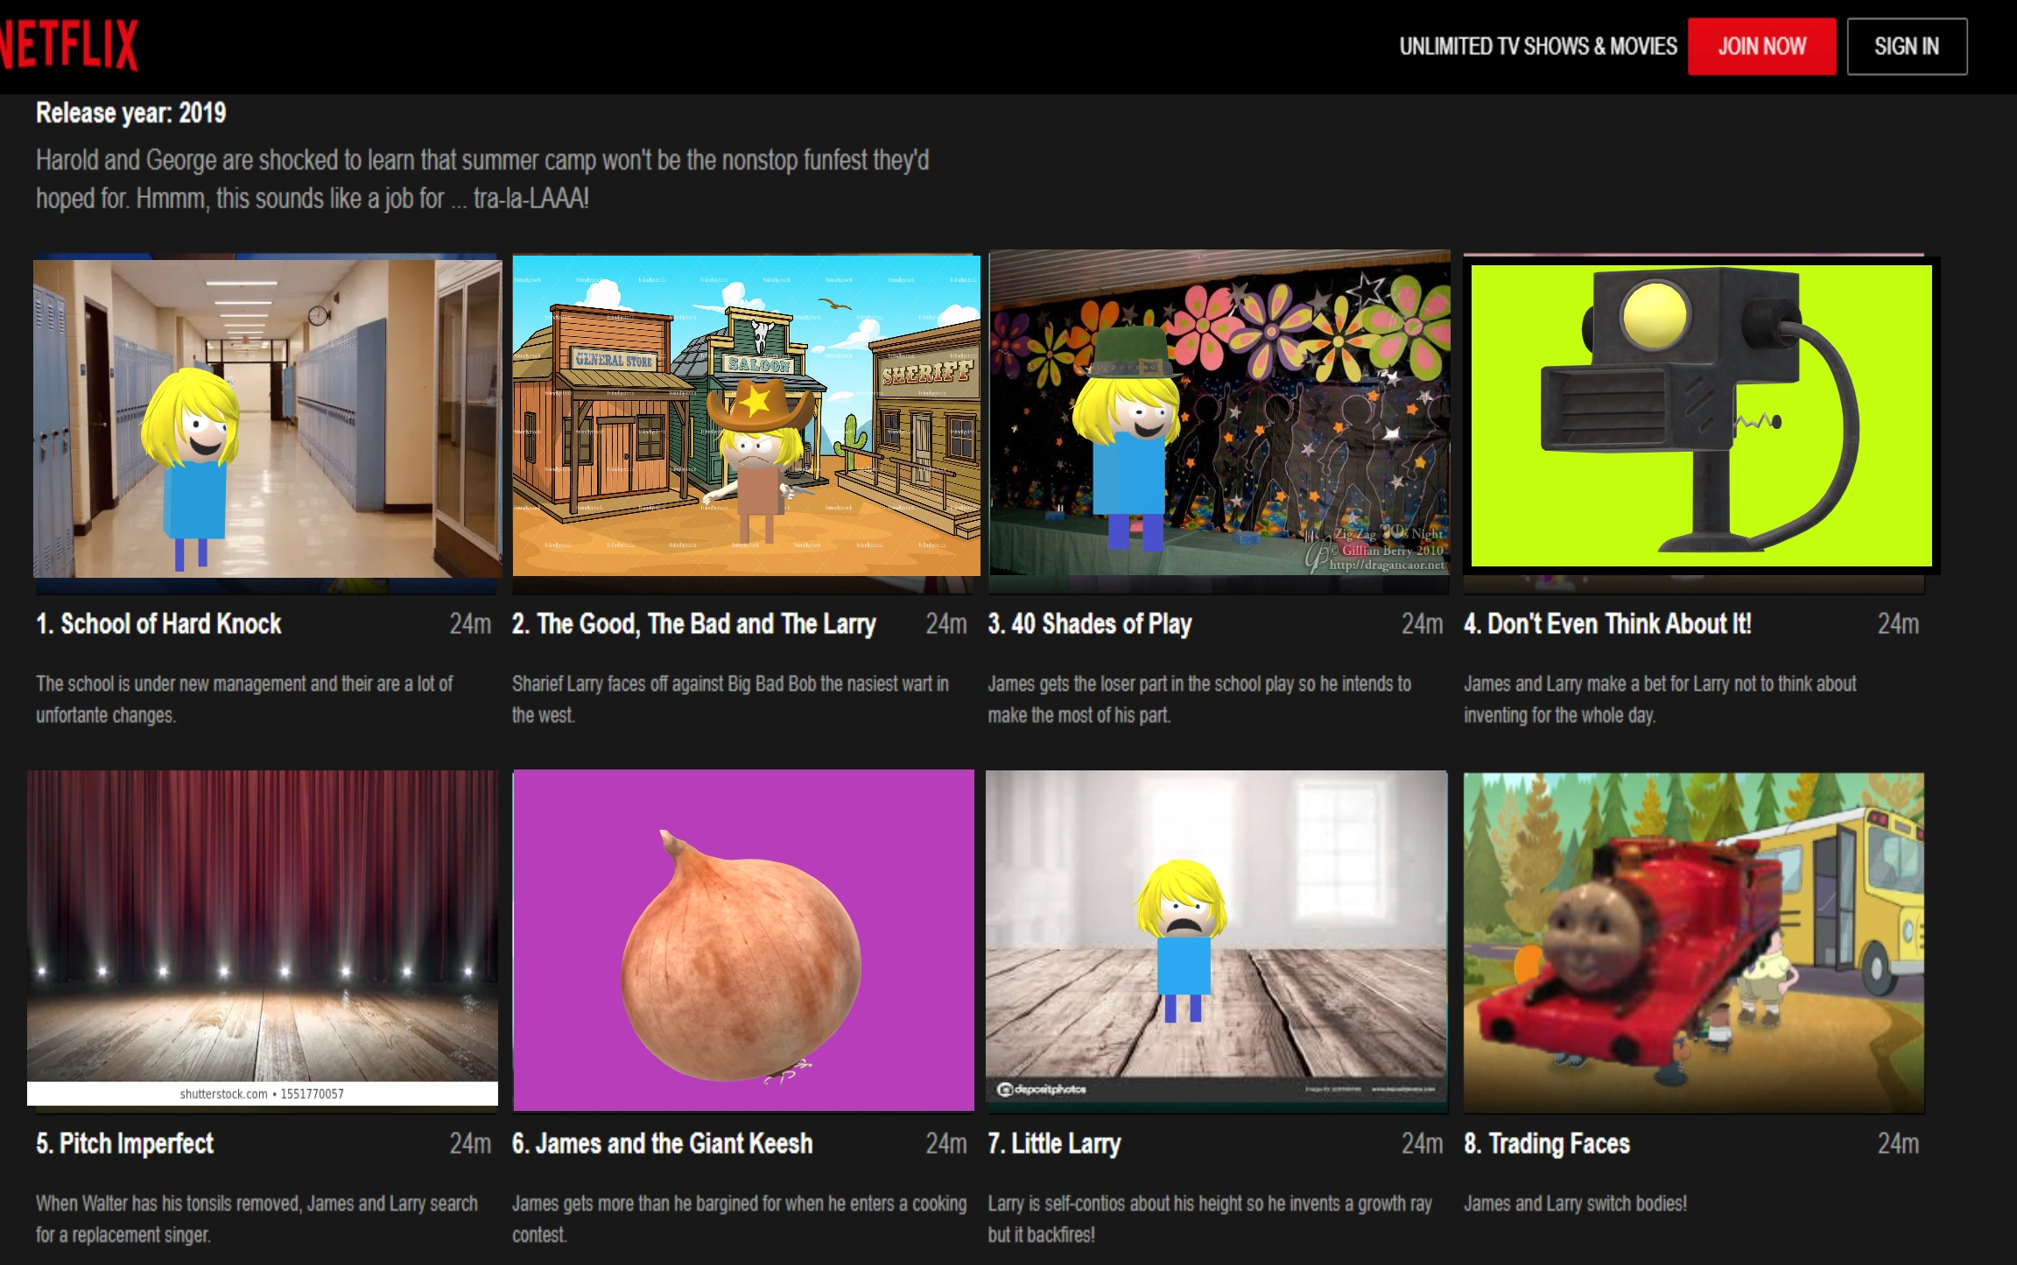Click the SIGN IN button
The image size is (2017, 1265).
pyautogui.click(x=1906, y=46)
